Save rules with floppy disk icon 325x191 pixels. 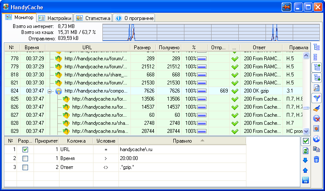305,180
